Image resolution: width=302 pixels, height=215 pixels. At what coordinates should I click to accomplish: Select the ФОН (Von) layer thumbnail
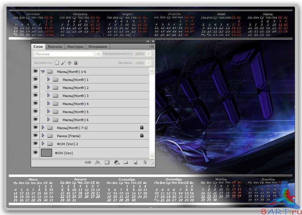click(x=46, y=153)
